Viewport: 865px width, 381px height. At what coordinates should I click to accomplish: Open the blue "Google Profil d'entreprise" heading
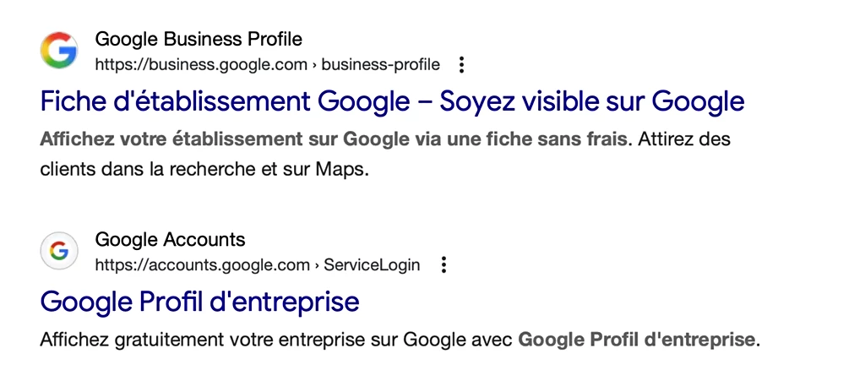pos(199,302)
